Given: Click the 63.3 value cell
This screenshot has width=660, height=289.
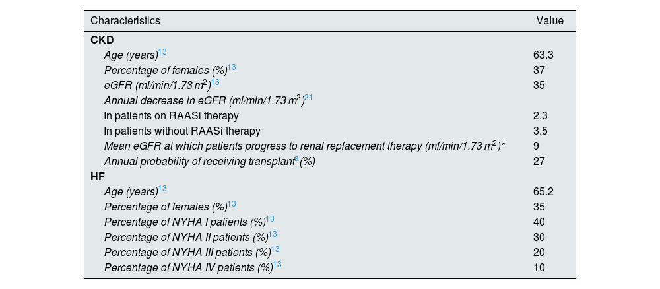Looking at the screenshot, I should point(543,55).
